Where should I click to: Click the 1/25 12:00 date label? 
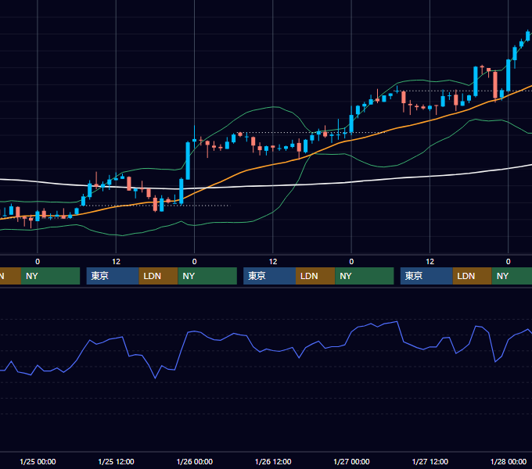(x=116, y=461)
